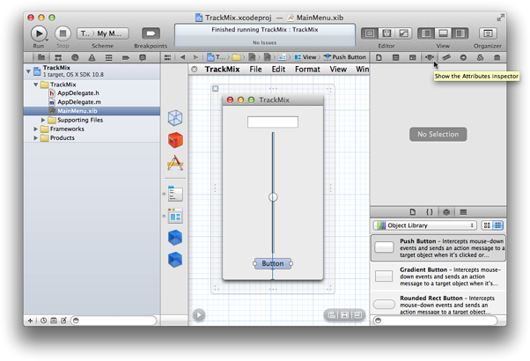Open the Scheme selector

click(x=103, y=33)
